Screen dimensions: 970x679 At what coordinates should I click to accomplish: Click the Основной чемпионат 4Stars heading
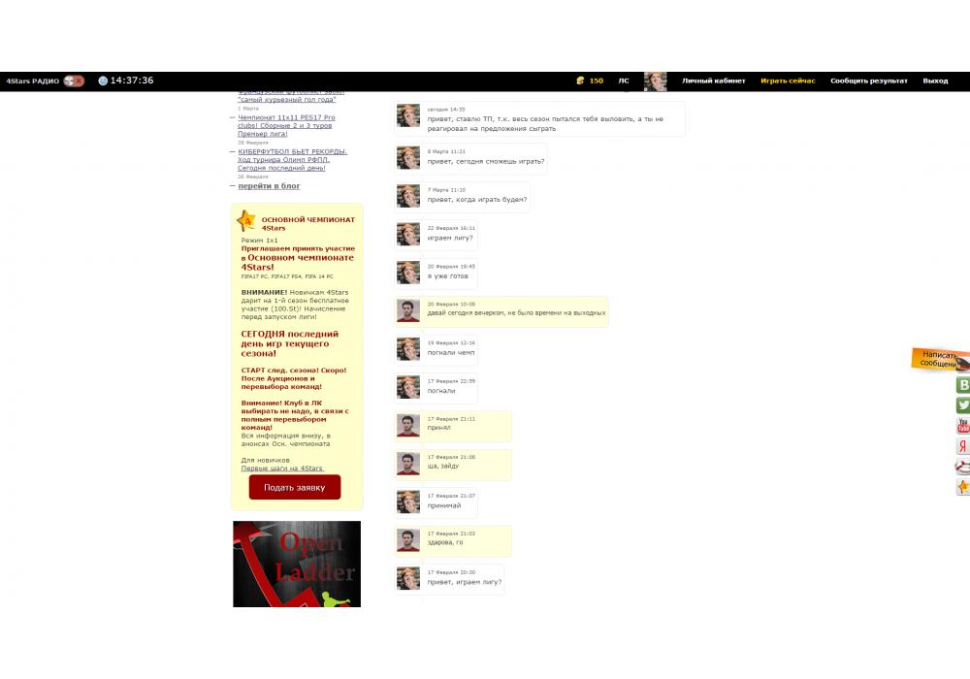308,224
